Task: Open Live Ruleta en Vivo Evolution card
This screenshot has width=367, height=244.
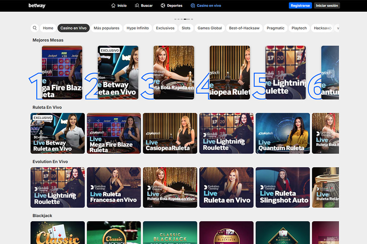Action: [226, 187]
